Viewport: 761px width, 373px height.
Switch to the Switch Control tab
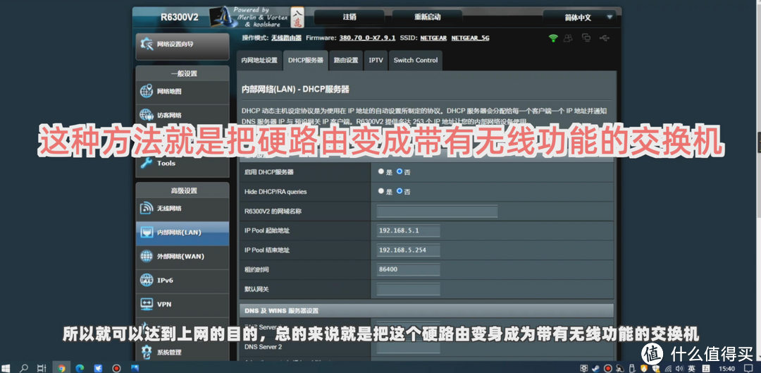click(x=416, y=61)
